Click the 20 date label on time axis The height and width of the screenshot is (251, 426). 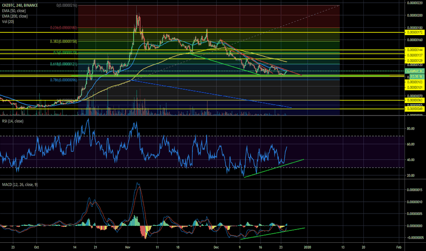[363, 247]
